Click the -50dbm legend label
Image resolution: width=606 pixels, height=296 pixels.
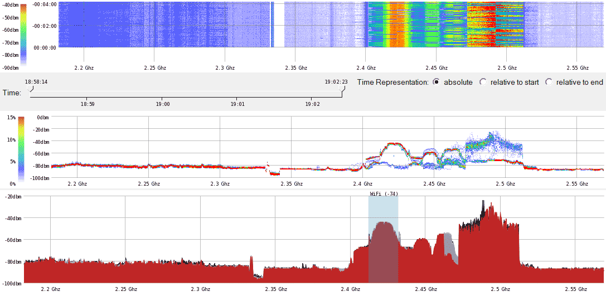point(9,18)
